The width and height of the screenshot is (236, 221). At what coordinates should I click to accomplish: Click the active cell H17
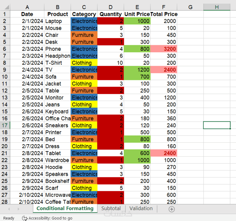pyautogui.click(x=217, y=125)
